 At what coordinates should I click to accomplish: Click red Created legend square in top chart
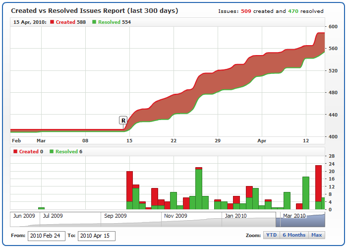coord(52,22)
